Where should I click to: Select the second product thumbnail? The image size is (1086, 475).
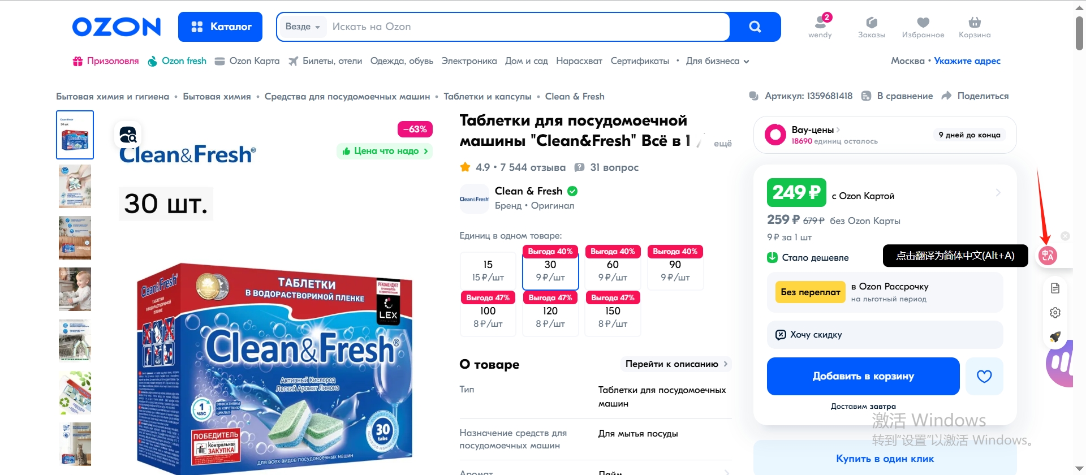[x=75, y=186]
